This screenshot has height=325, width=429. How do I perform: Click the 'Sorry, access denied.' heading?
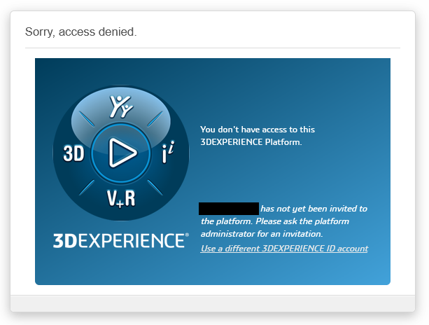coord(81,32)
